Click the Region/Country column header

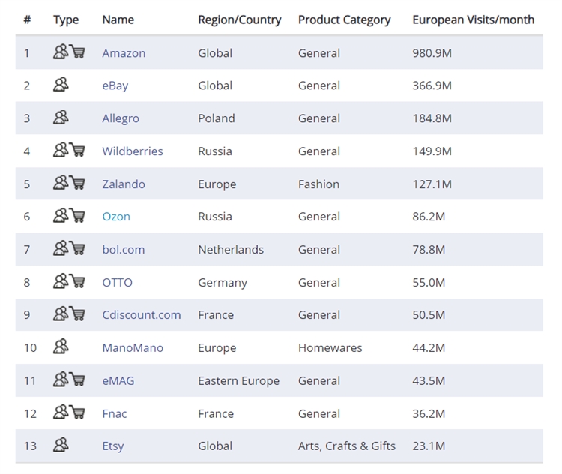[239, 19]
